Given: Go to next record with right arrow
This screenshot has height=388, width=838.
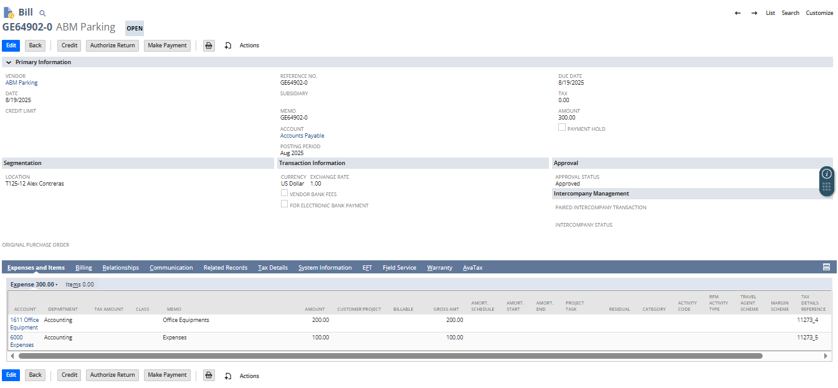Looking at the screenshot, I should pos(754,13).
